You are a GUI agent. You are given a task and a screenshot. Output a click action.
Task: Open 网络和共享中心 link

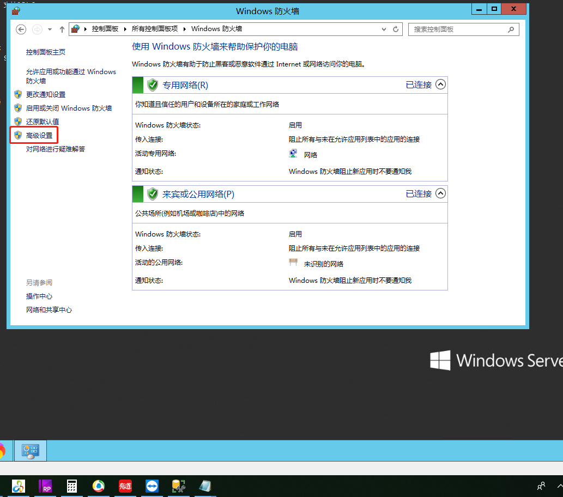pyautogui.click(x=49, y=310)
